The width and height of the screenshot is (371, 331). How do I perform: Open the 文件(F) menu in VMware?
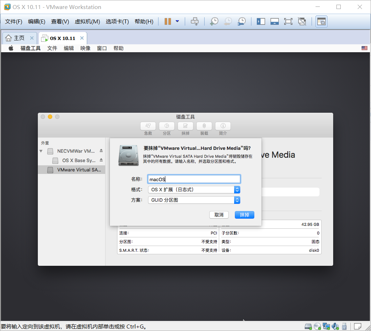pyautogui.click(x=13, y=22)
